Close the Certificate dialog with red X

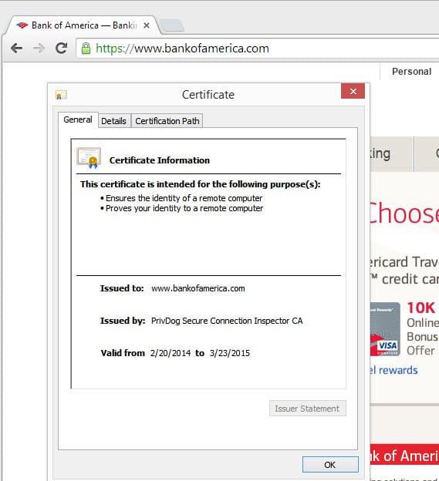coord(353,91)
